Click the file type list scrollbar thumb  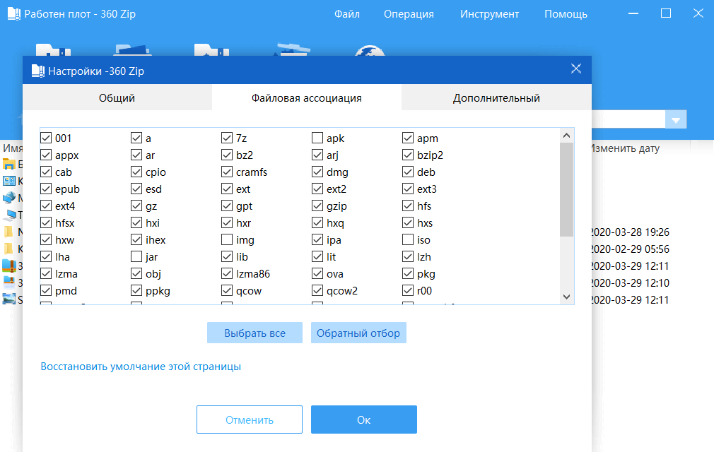566,189
